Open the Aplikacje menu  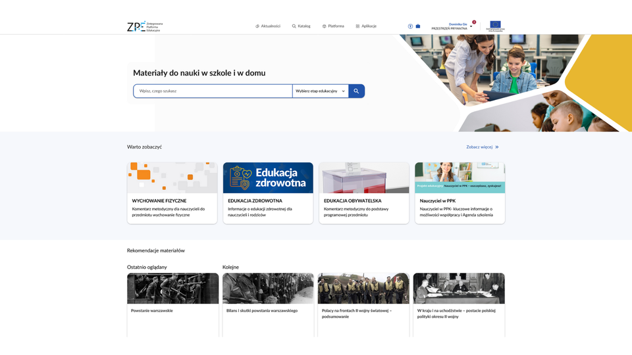tap(366, 26)
